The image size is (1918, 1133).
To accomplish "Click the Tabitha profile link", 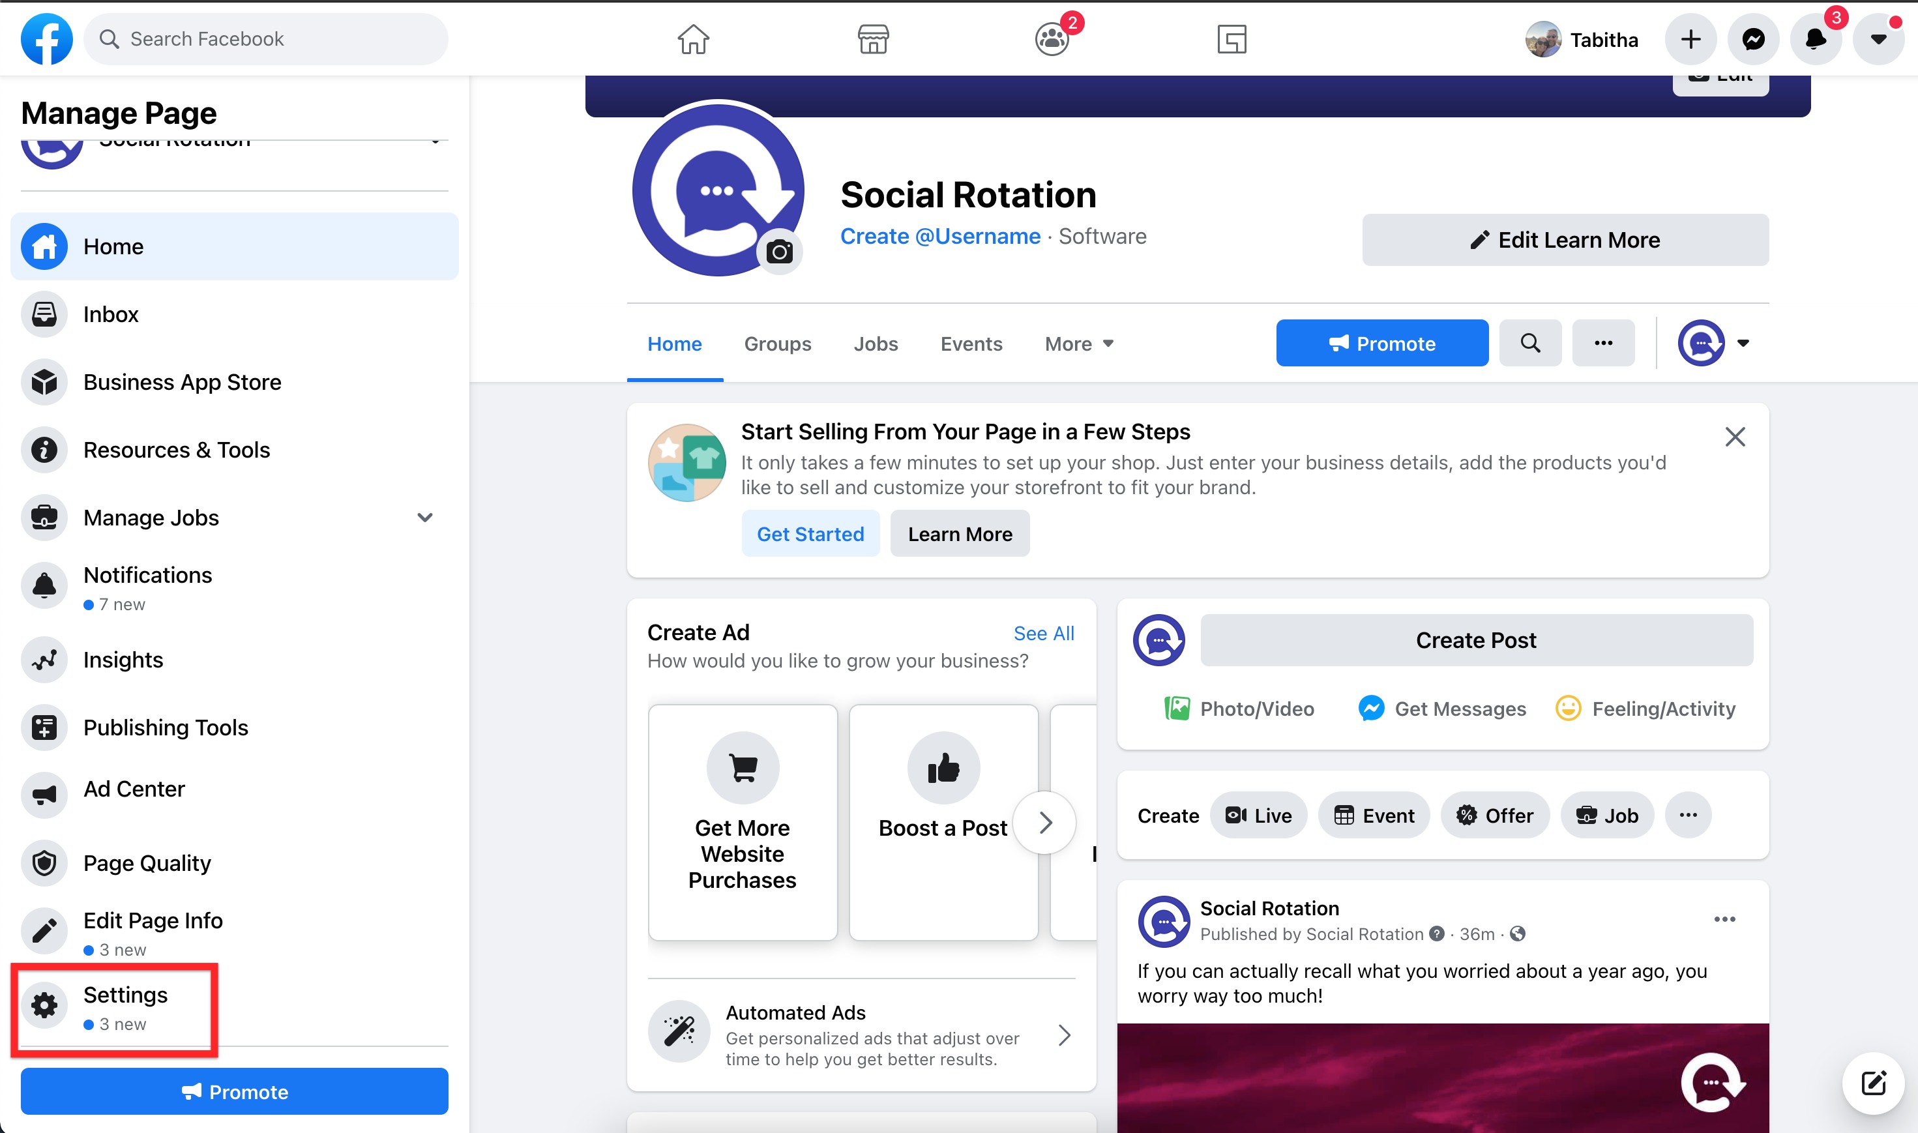I will pos(1582,39).
